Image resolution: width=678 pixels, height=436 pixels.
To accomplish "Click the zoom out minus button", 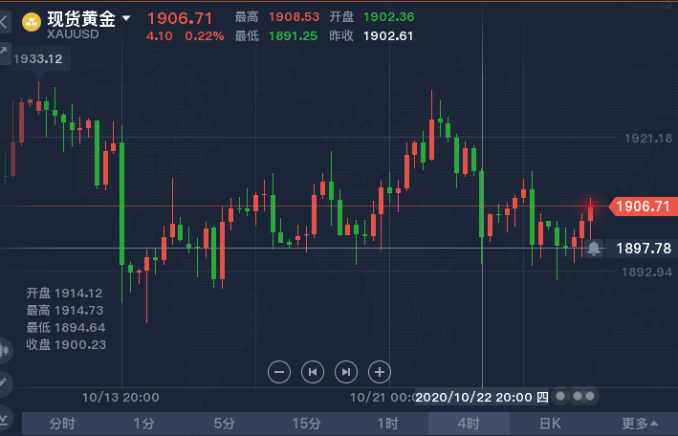I will 279,372.
